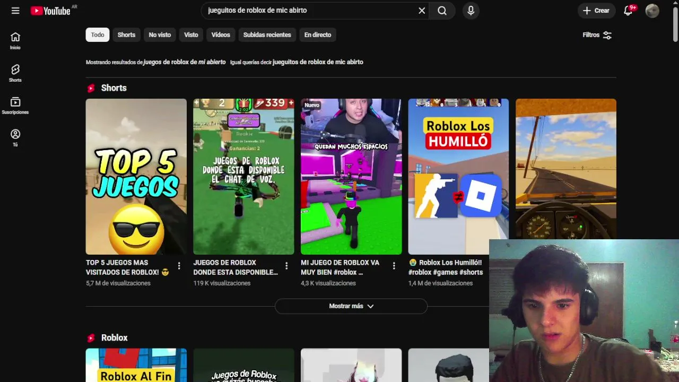Click the Roblox section heading text
This screenshot has height=382, width=679.
click(115, 338)
